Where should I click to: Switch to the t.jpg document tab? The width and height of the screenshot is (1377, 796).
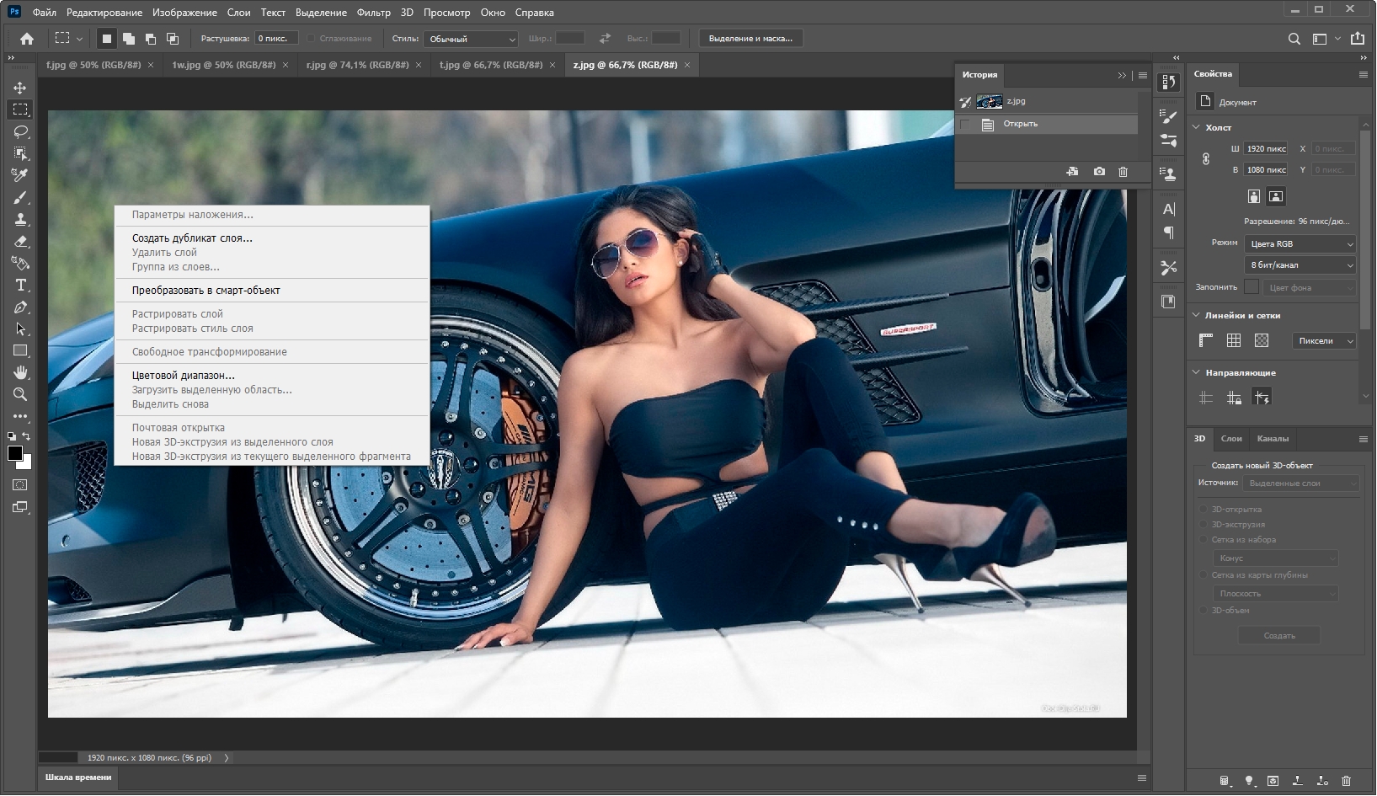click(491, 65)
